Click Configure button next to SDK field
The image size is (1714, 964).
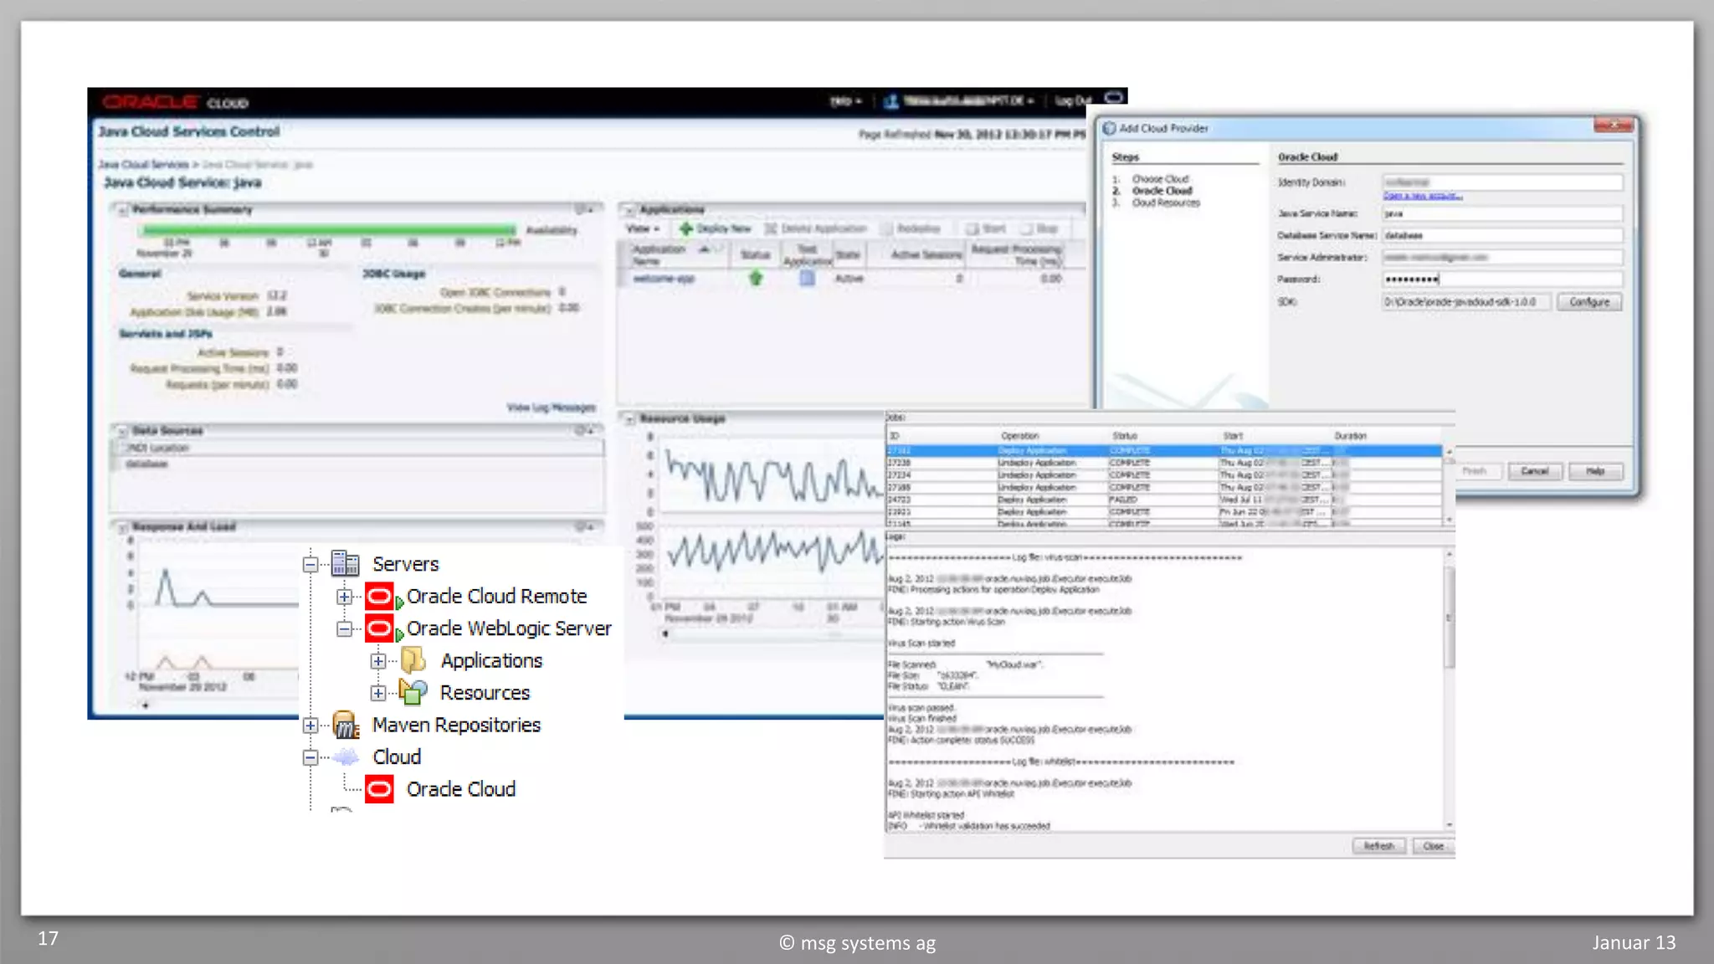pos(1588,302)
